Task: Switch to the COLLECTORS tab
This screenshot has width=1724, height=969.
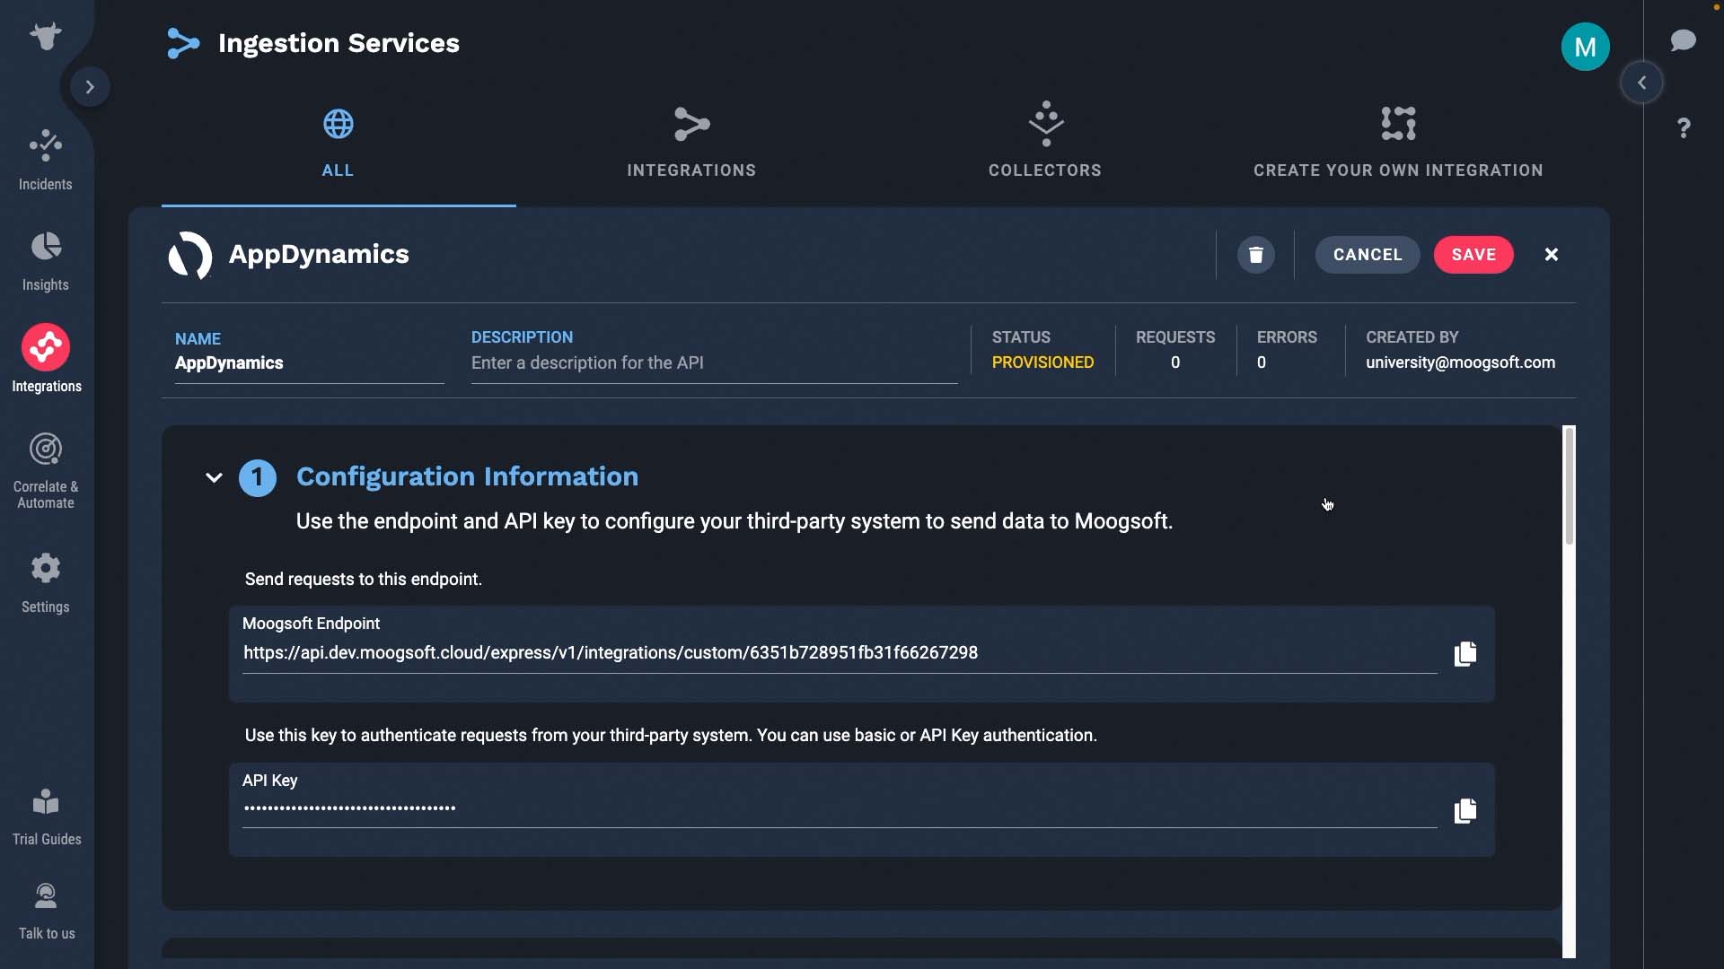Action: point(1045,144)
